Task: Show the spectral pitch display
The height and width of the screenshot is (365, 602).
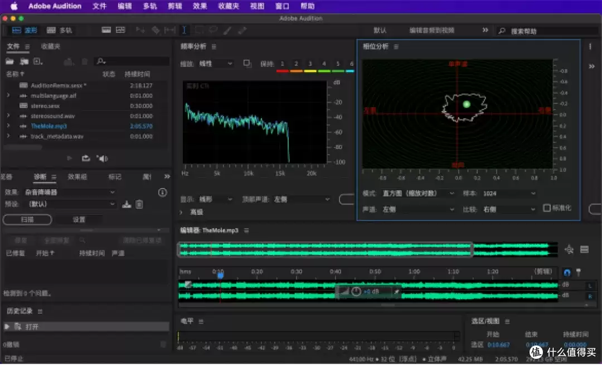Action: [x=120, y=30]
